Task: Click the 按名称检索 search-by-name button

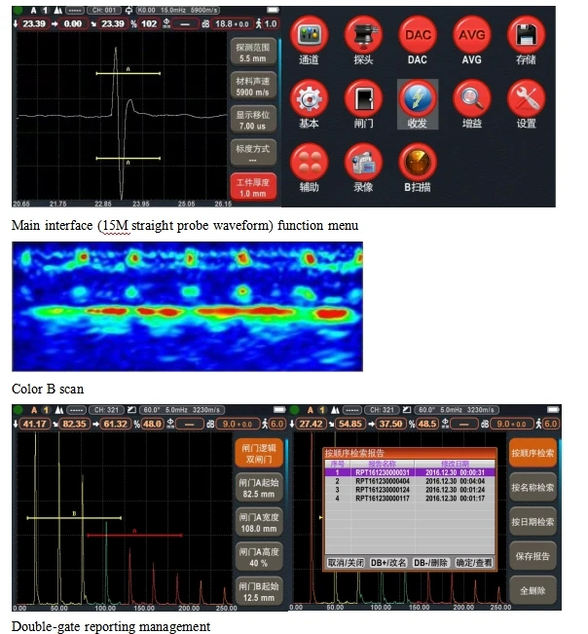Action: (x=533, y=487)
